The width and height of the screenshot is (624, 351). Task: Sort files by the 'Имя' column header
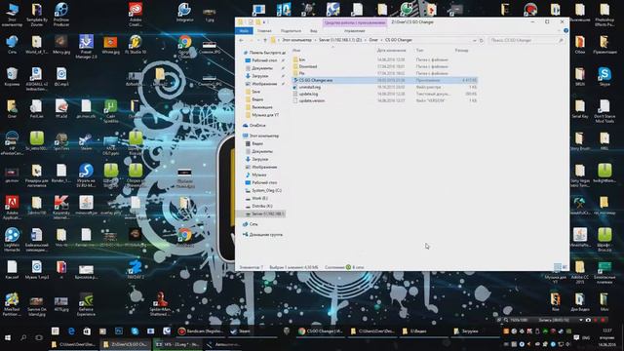296,51
